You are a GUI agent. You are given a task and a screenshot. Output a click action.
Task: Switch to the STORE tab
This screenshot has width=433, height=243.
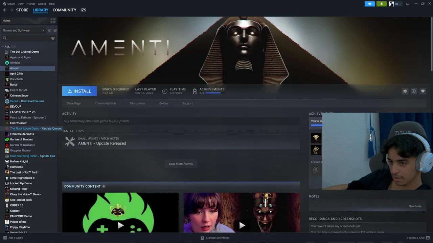click(22, 10)
